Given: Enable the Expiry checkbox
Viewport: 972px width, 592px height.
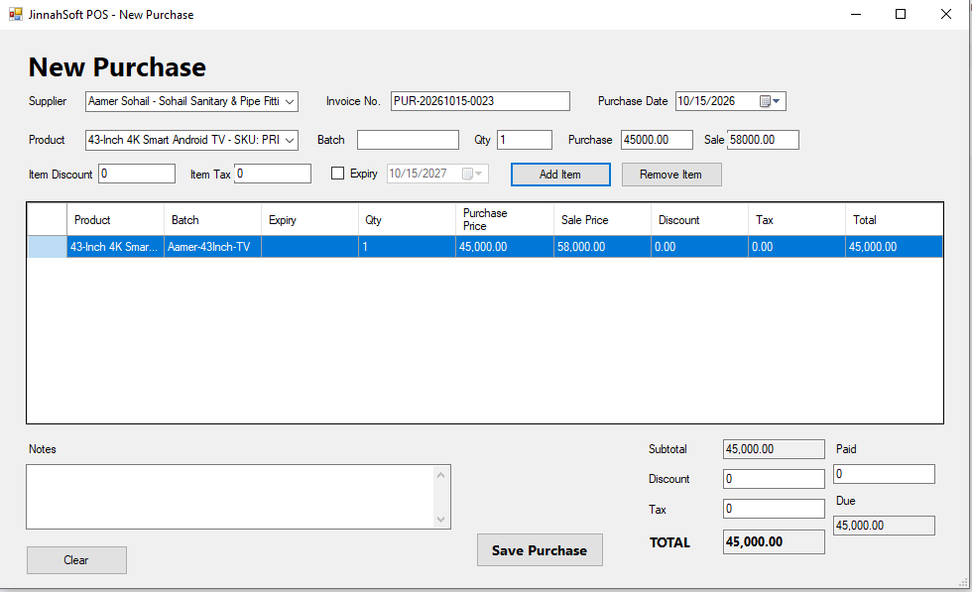Looking at the screenshot, I should (x=337, y=174).
